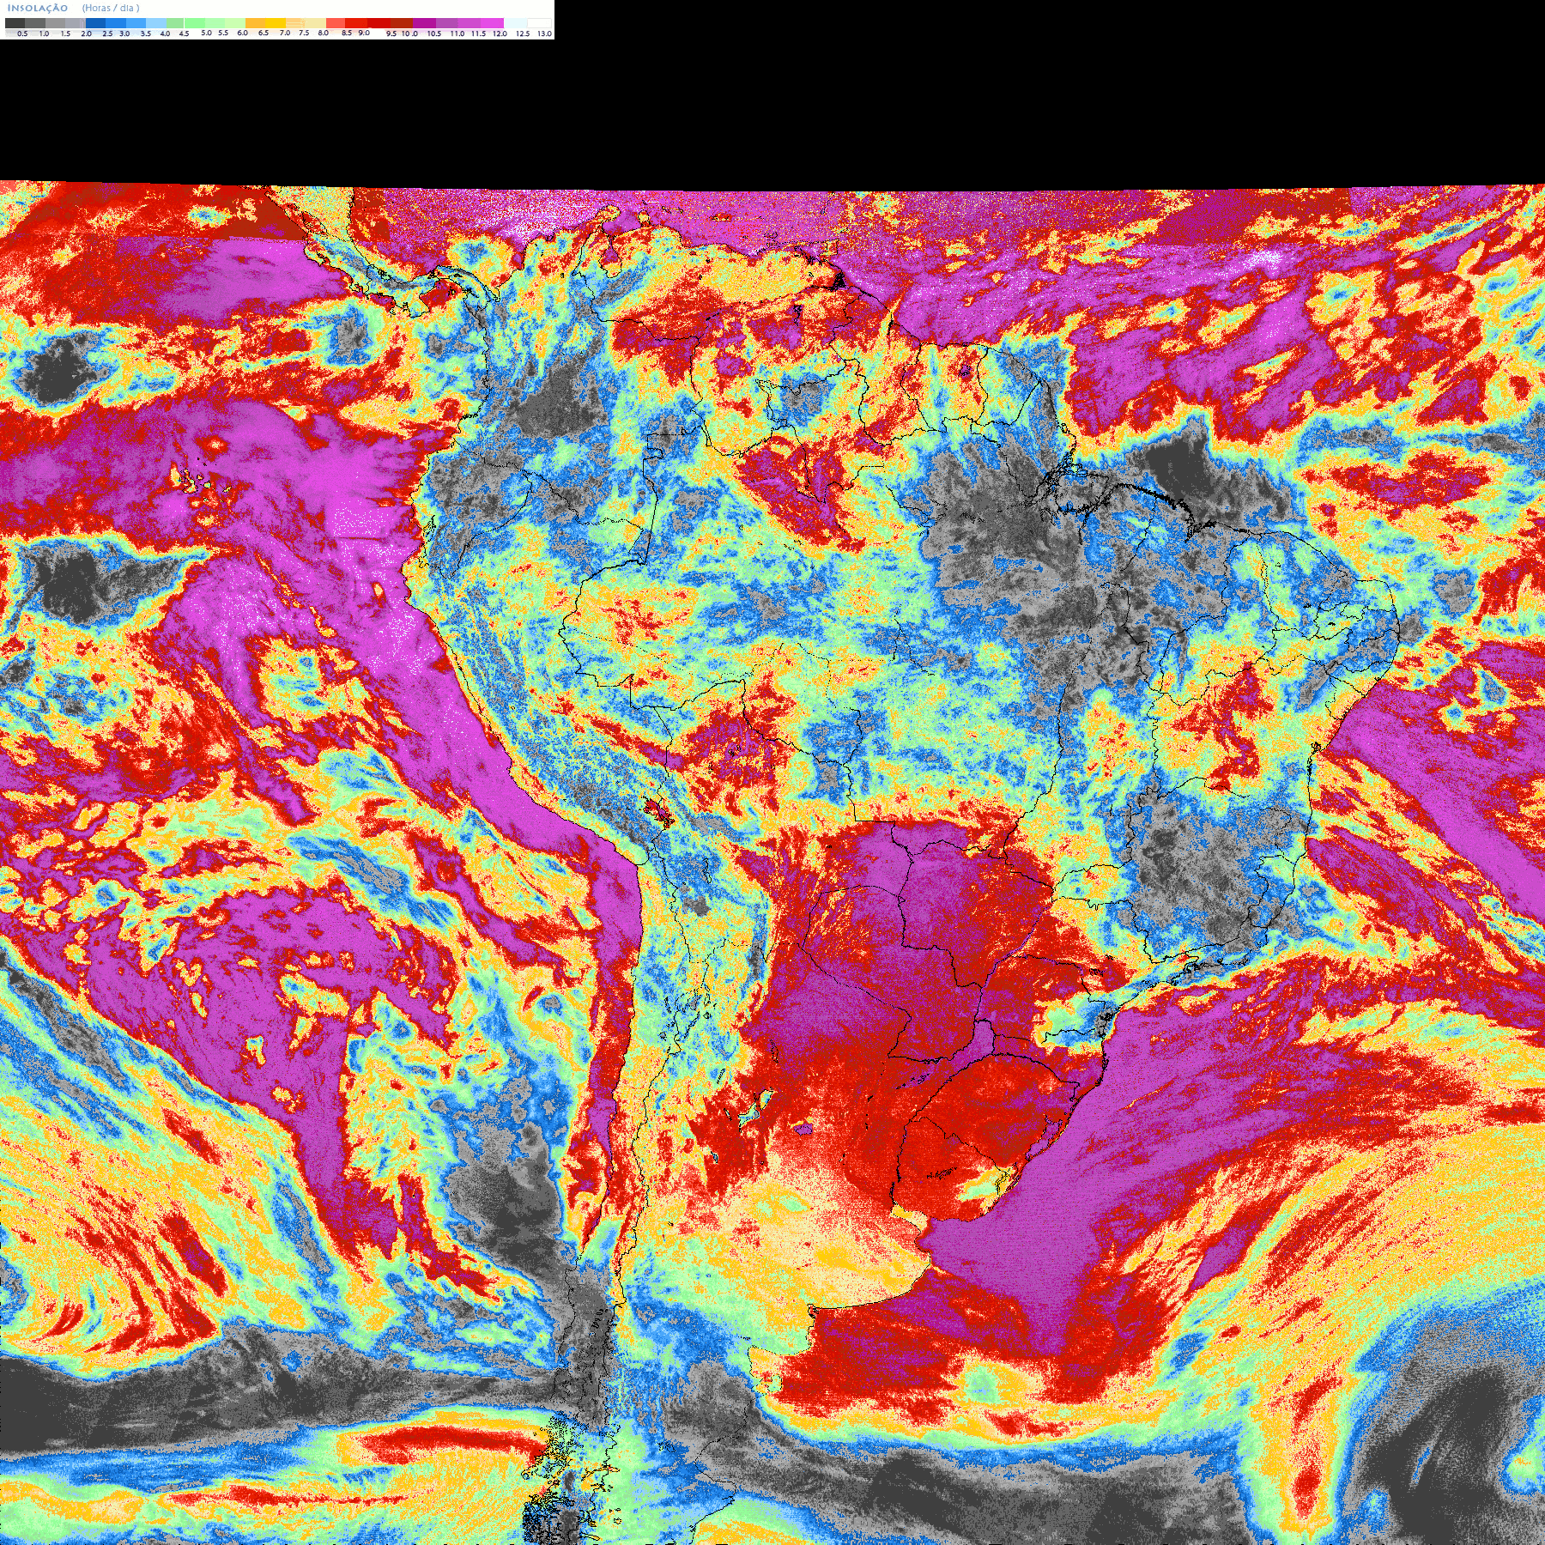Pick the darkest gray legend swatch
The width and height of the screenshot is (1545, 1545).
[x=15, y=23]
